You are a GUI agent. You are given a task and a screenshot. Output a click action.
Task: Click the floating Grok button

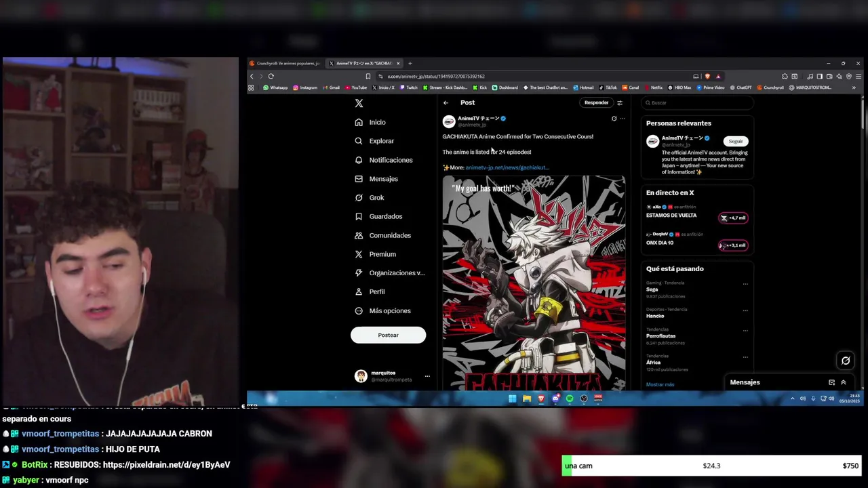tap(846, 361)
